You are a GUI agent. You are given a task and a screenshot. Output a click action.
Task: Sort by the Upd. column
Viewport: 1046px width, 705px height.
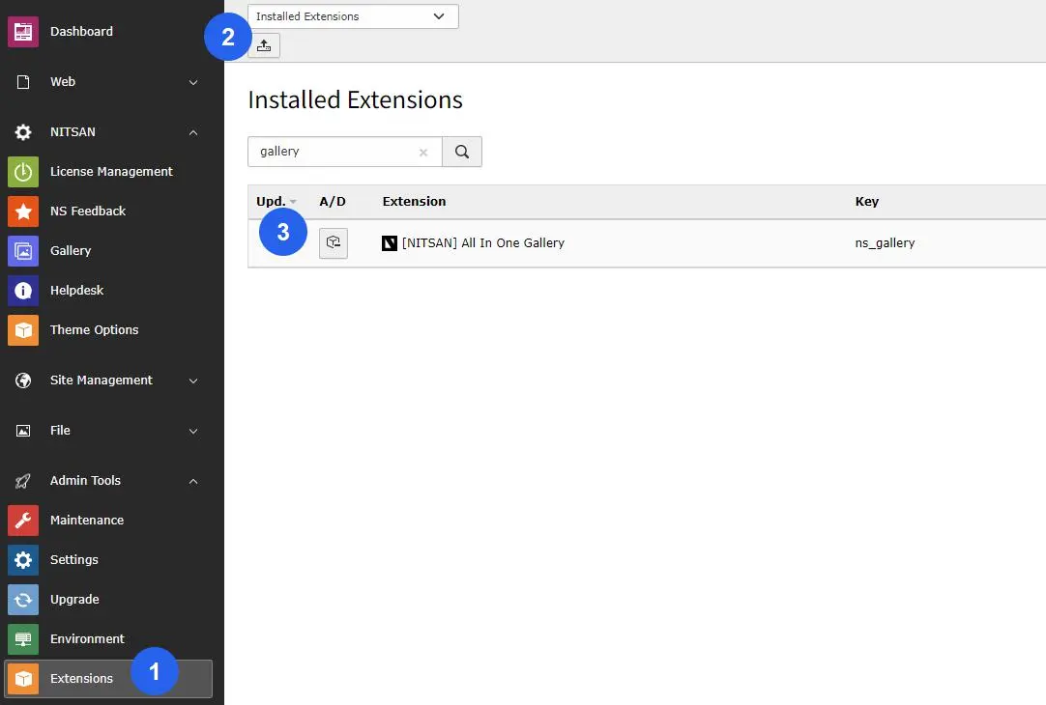tap(276, 201)
